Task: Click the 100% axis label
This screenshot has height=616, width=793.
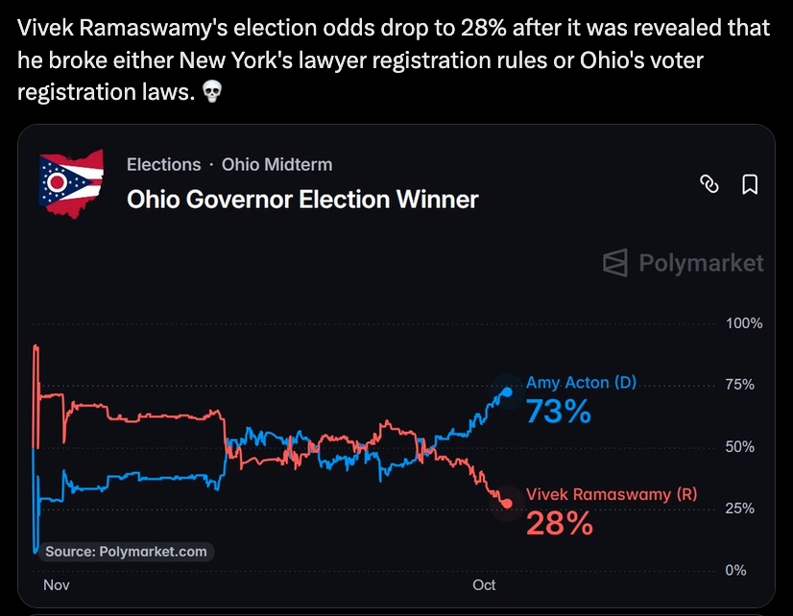Action: coord(744,323)
